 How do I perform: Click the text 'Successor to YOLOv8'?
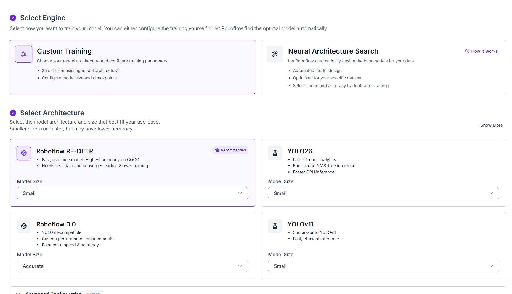pyautogui.click(x=314, y=232)
